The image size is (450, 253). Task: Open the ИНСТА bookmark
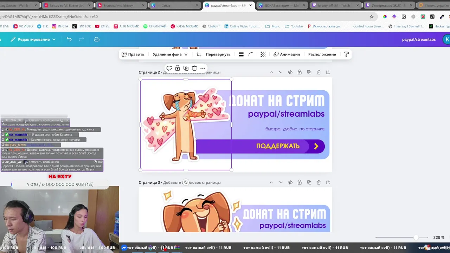pyautogui.click(x=60, y=26)
